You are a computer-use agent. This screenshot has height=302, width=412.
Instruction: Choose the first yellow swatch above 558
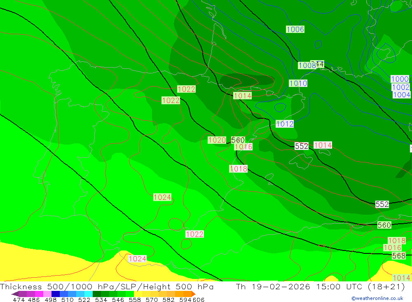coord(138,294)
